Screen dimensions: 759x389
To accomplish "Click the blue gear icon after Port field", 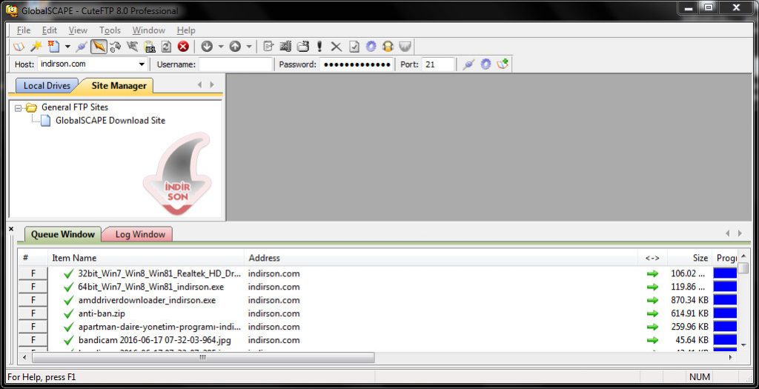I will point(485,64).
